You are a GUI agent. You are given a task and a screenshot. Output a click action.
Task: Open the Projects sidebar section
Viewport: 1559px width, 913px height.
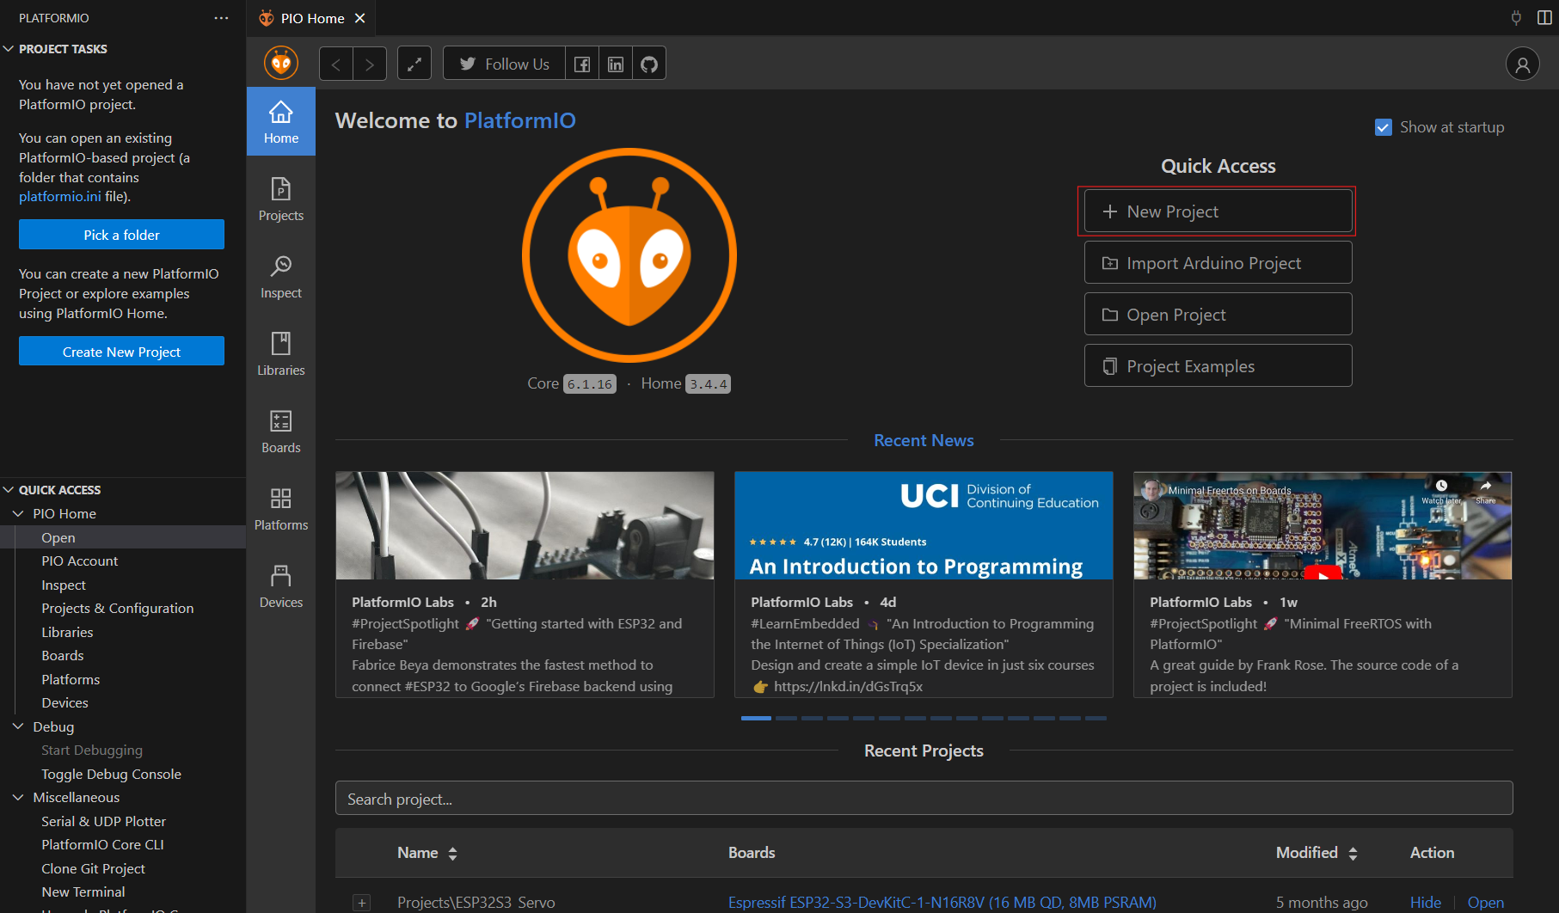coord(281,199)
